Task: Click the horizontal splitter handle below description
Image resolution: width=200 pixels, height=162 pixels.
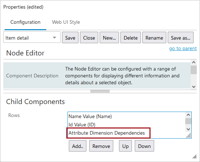Action: pos(100,91)
